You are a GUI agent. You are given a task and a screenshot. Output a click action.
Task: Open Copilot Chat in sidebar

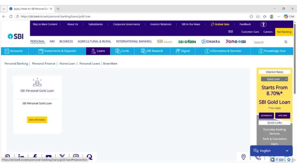[x=289, y=17]
